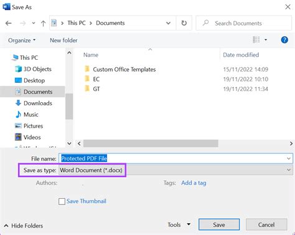Go up one folder level
295x235 pixels.
coord(43,23)
